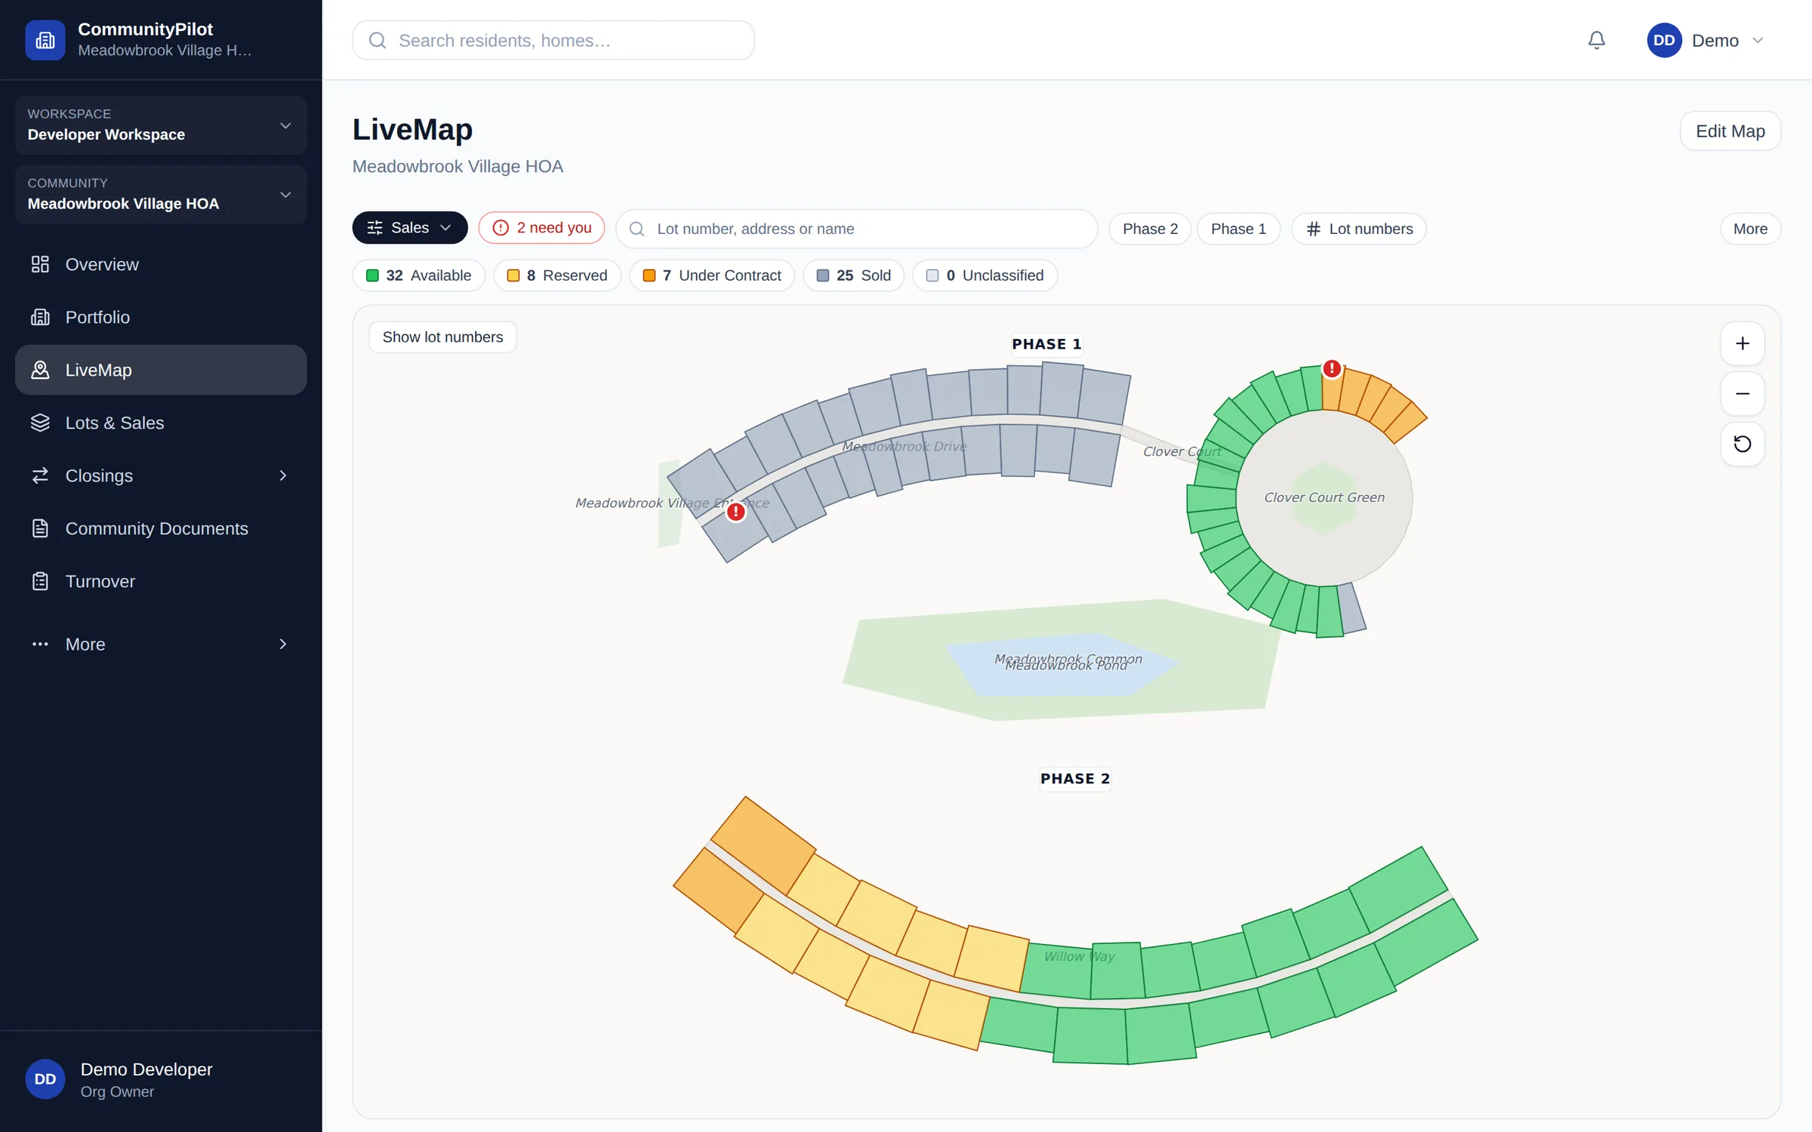
Task: Toggle the Lot numbers chip
Action: 1358,229
